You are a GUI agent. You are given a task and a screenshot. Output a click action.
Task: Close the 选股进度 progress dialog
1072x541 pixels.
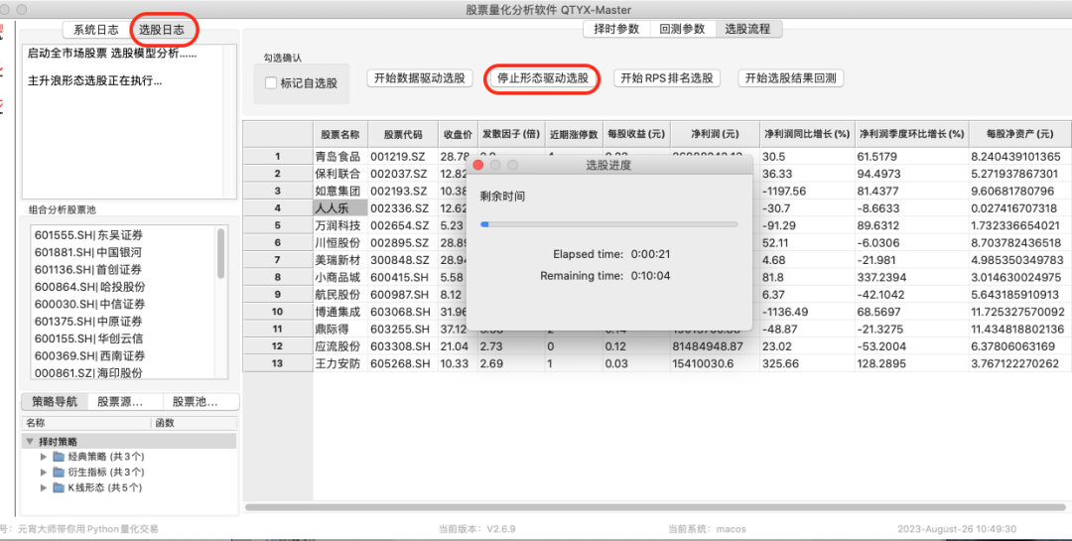[478, 165]
